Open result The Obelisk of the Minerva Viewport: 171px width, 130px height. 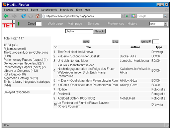pyautogui.click(x=75, y=52)
